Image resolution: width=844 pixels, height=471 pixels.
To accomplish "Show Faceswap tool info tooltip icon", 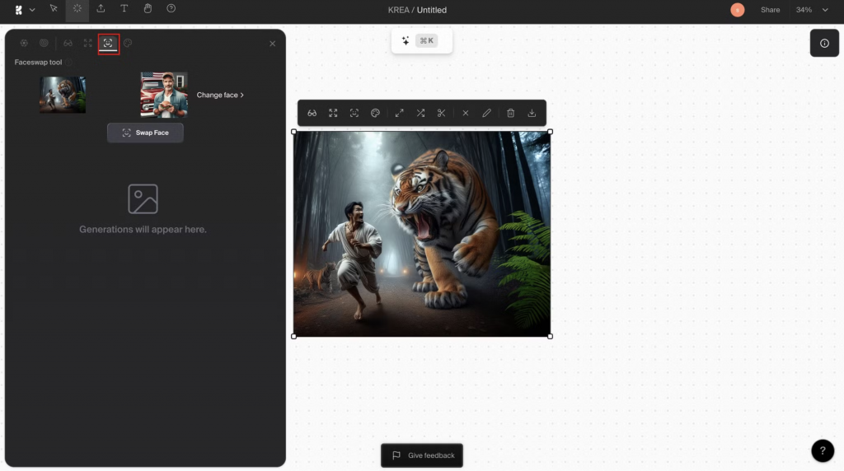I will point(69,63).
